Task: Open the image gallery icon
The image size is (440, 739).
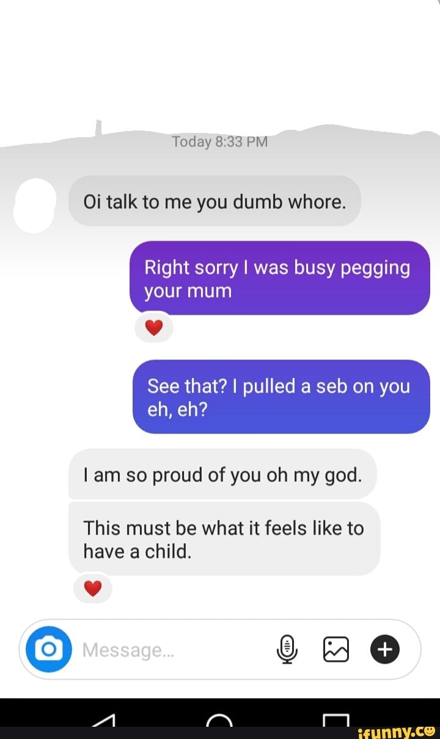Action: tap(335, 650)
